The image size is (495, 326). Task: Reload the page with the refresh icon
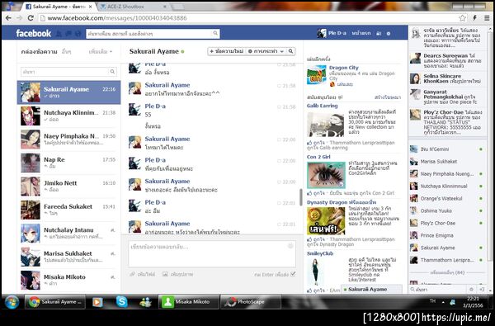pos(31,18)
